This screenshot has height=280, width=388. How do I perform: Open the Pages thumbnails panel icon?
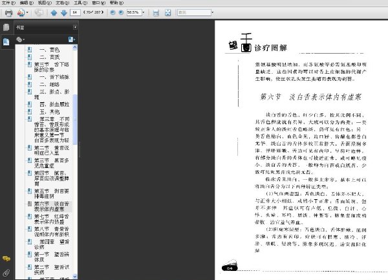(6, 27)
